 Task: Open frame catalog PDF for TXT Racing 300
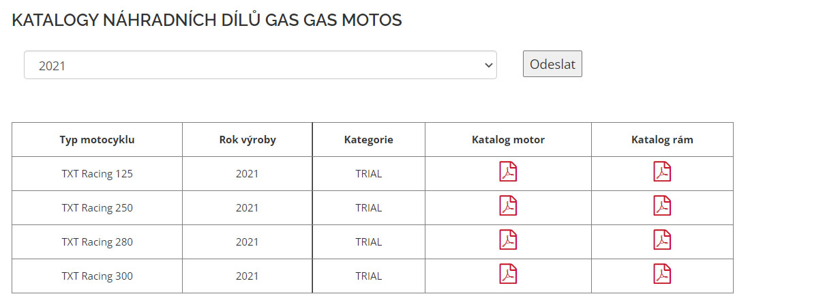[662, 274]
